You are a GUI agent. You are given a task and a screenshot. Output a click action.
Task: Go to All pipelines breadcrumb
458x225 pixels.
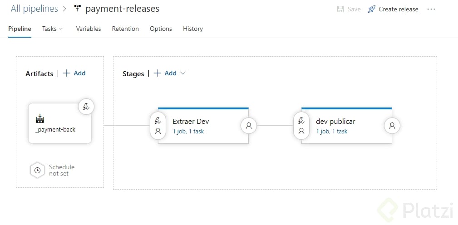coord(34,9)
